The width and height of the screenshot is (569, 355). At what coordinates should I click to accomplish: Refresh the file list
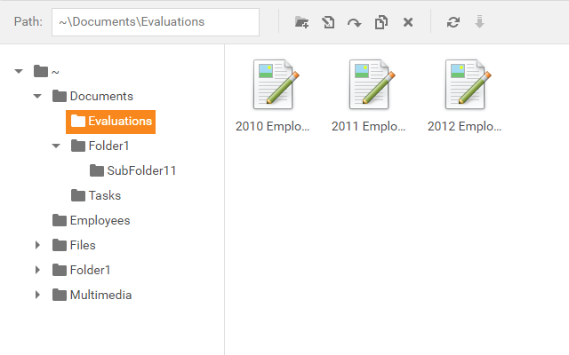(x=453, y=22)
